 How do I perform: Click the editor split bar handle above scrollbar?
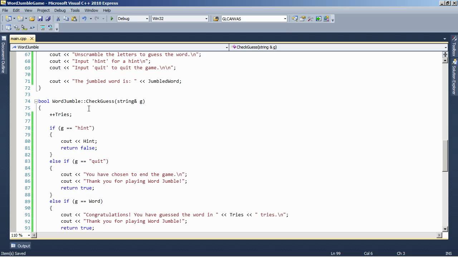[x=445, y=54]
